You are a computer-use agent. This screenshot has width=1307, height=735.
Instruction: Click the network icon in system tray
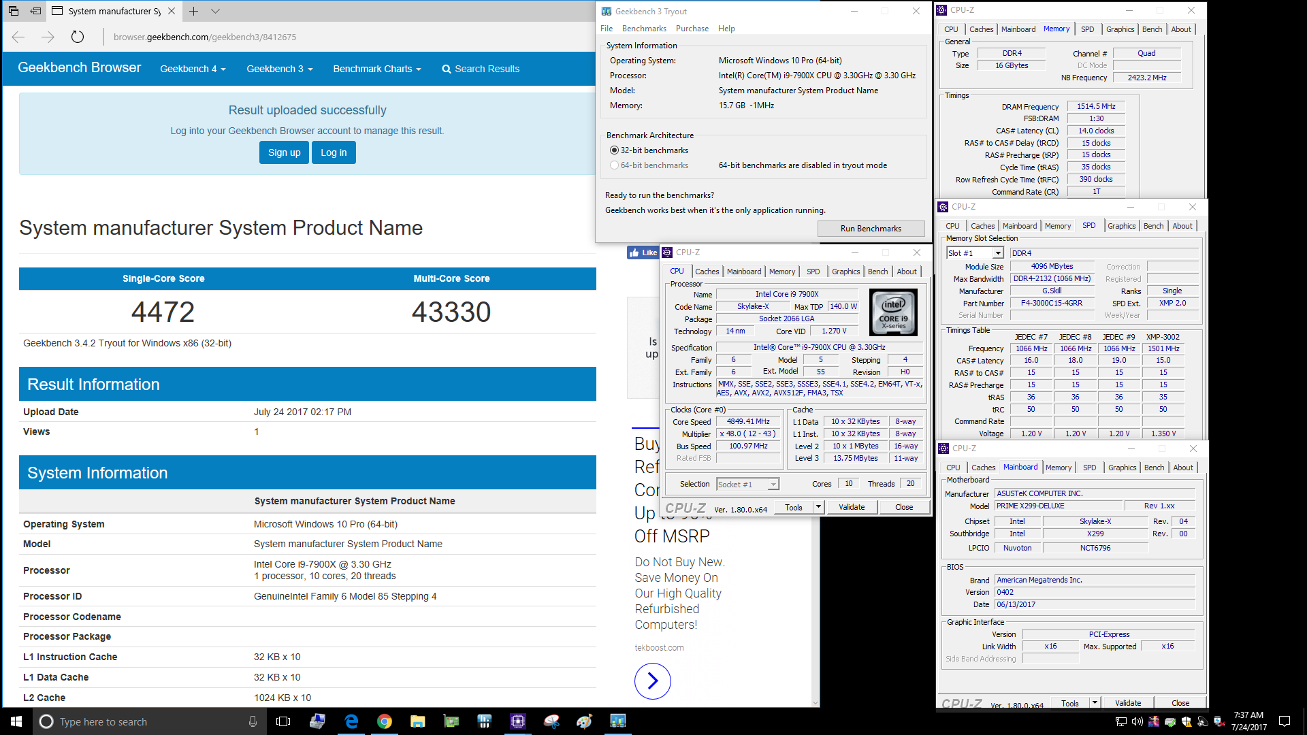point(1120,721)
